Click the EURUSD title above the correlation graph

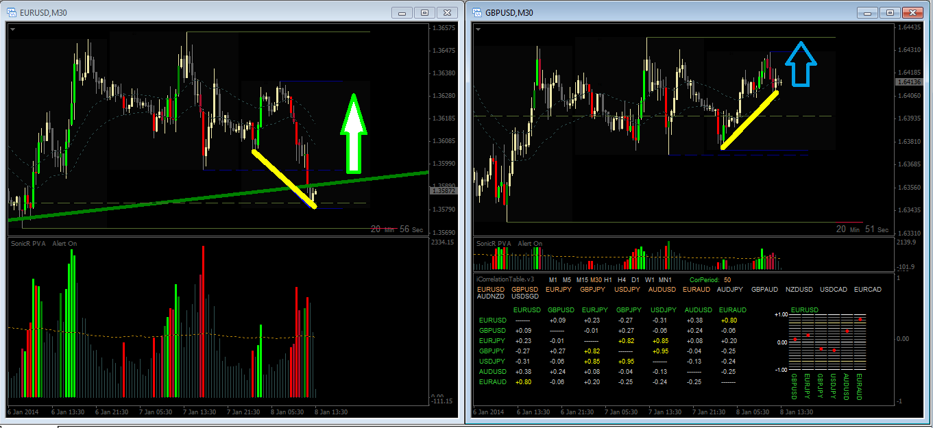804,310
